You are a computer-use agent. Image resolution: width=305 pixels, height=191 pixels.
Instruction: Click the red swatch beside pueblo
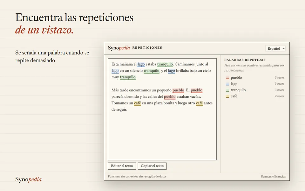pyautogui.click(x=227, y=78)
